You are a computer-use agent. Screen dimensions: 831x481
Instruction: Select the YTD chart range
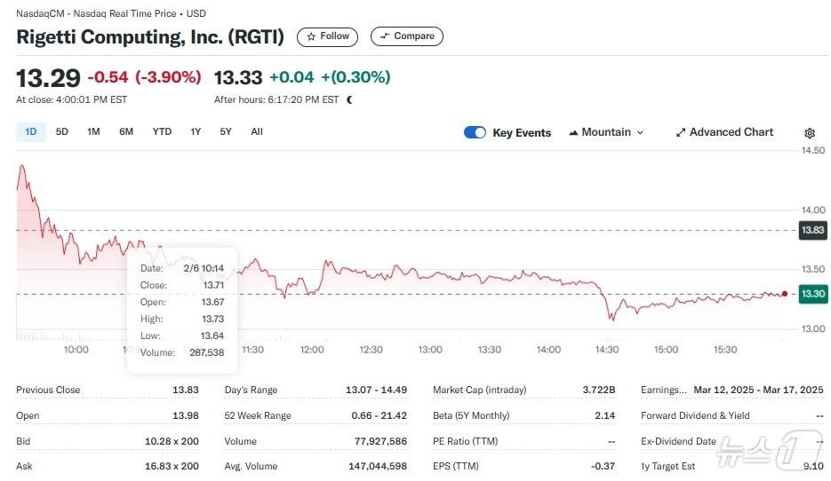tap(162, 132)
